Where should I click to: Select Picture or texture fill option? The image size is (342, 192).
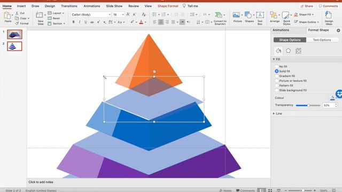coord(277,81)
